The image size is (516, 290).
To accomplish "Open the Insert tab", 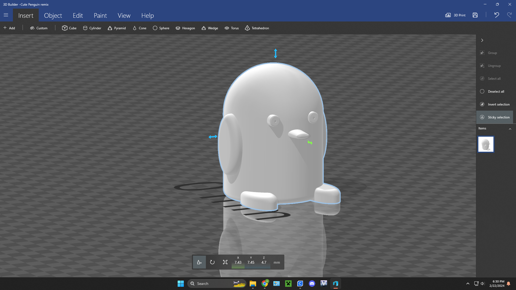I will (26, 15).
